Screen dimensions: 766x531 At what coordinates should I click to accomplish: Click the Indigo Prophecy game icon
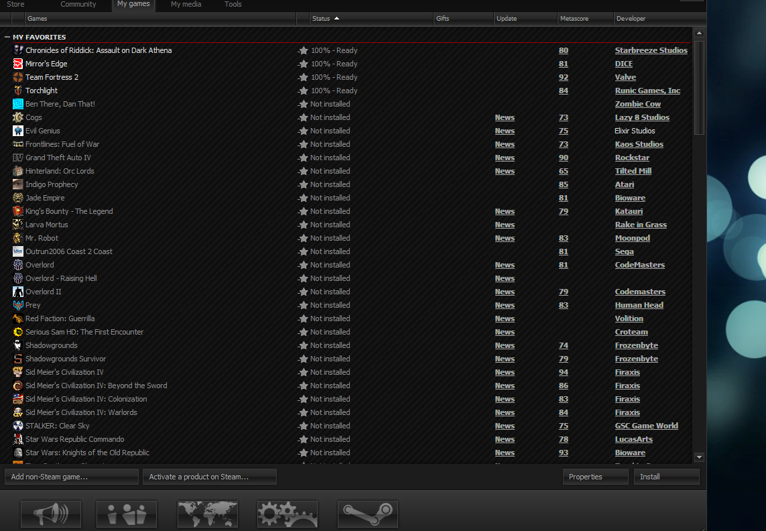coord(18,184)
